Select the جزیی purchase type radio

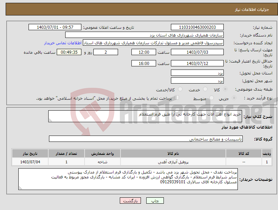(x=234, y=98)
